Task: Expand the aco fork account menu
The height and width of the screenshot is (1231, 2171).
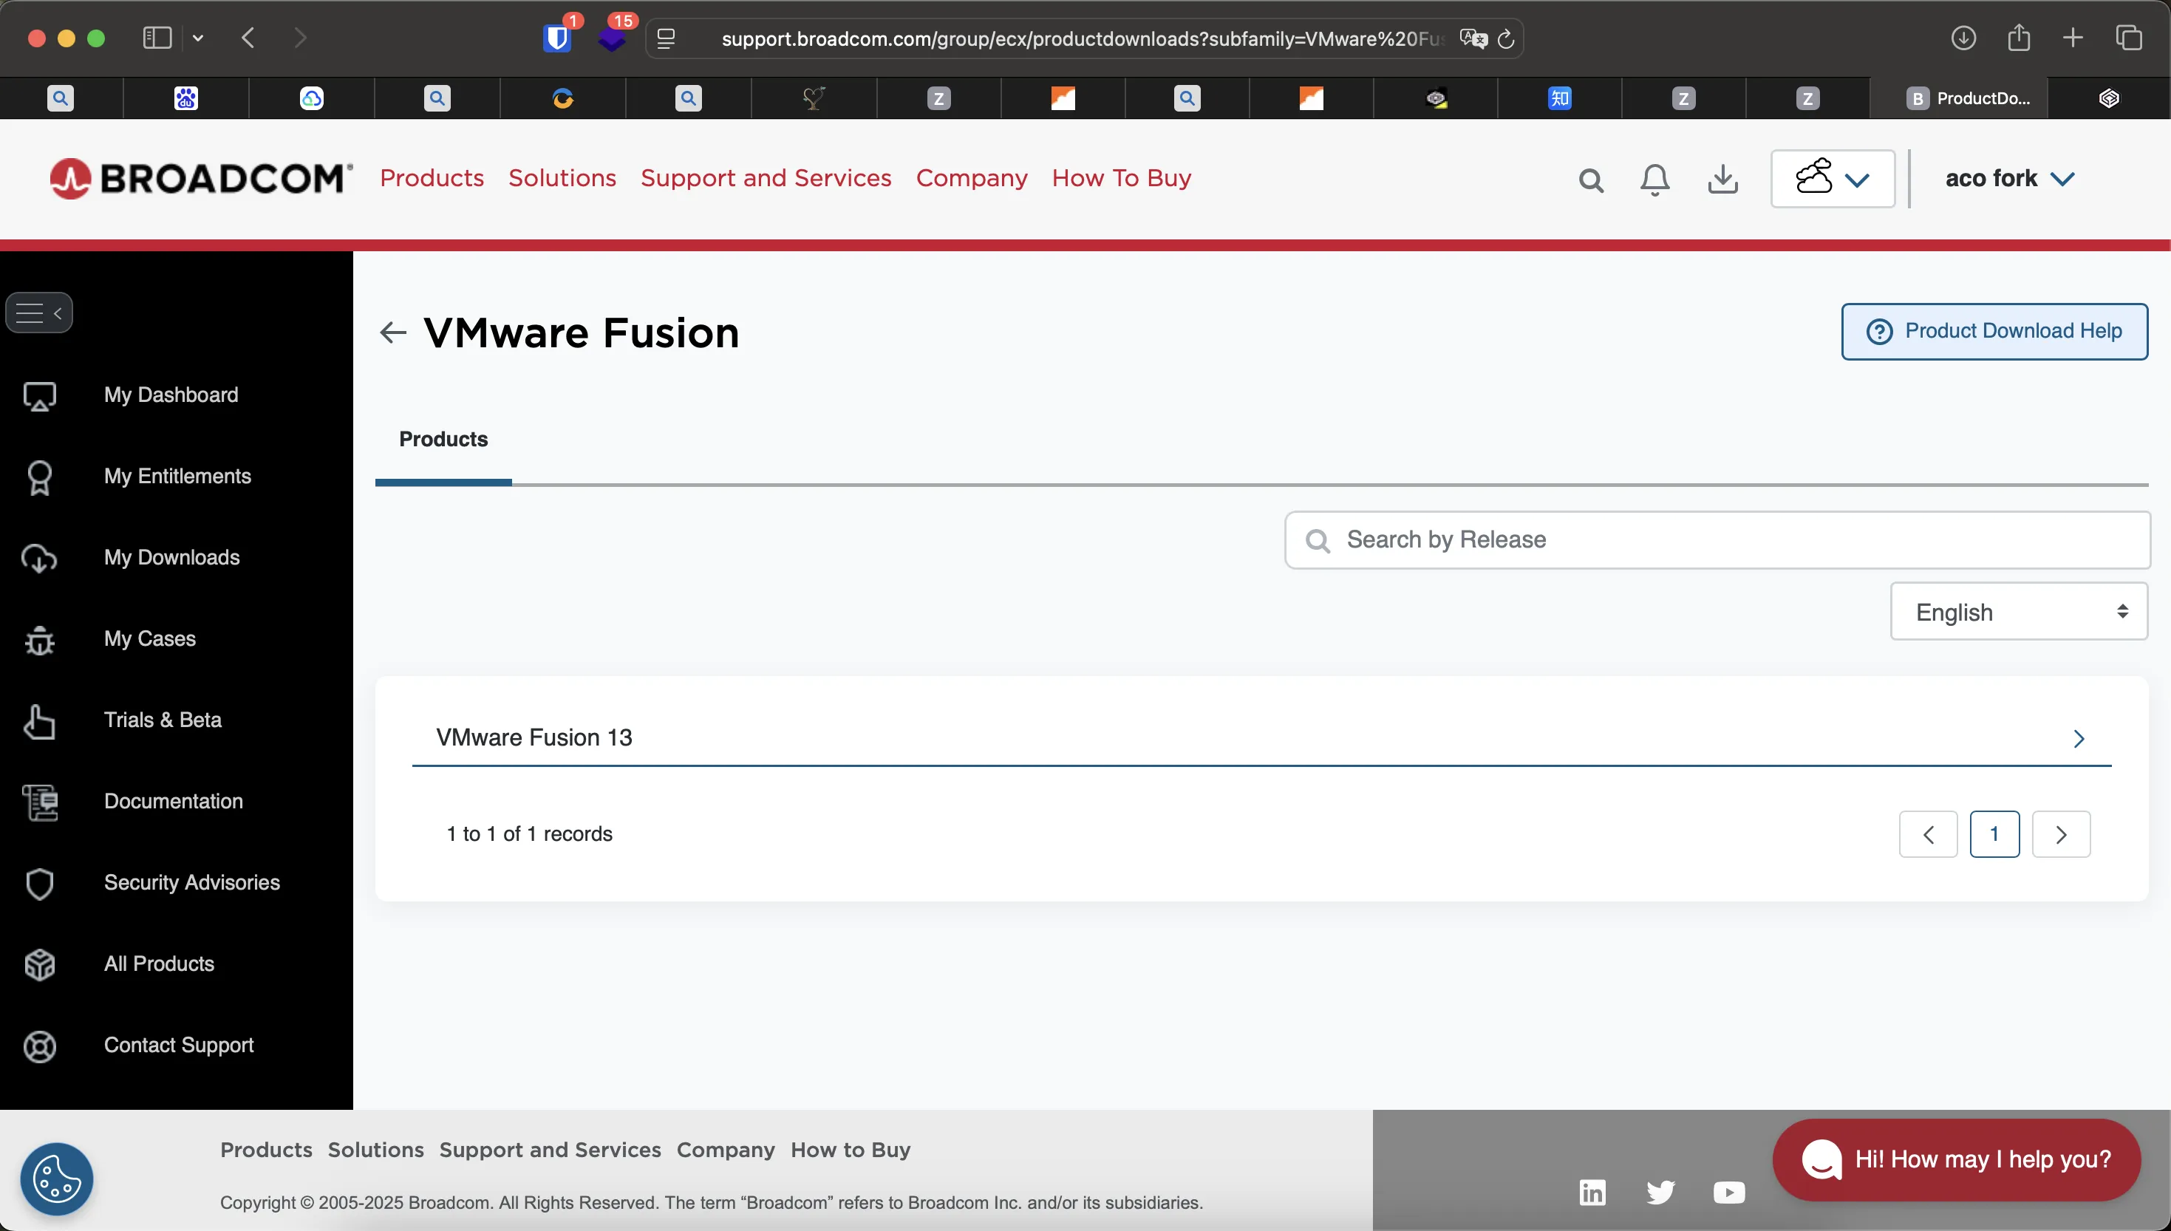Action: 2008,178
